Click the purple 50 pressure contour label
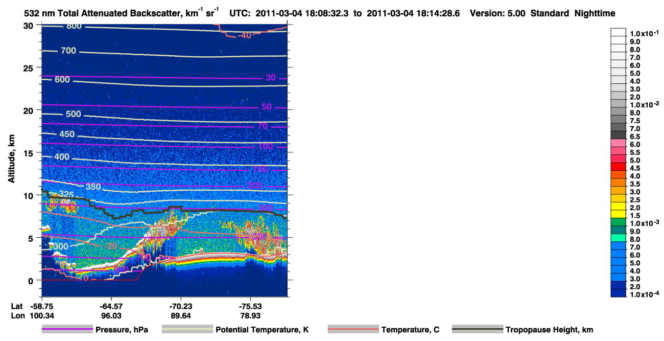 coord(267,106)
